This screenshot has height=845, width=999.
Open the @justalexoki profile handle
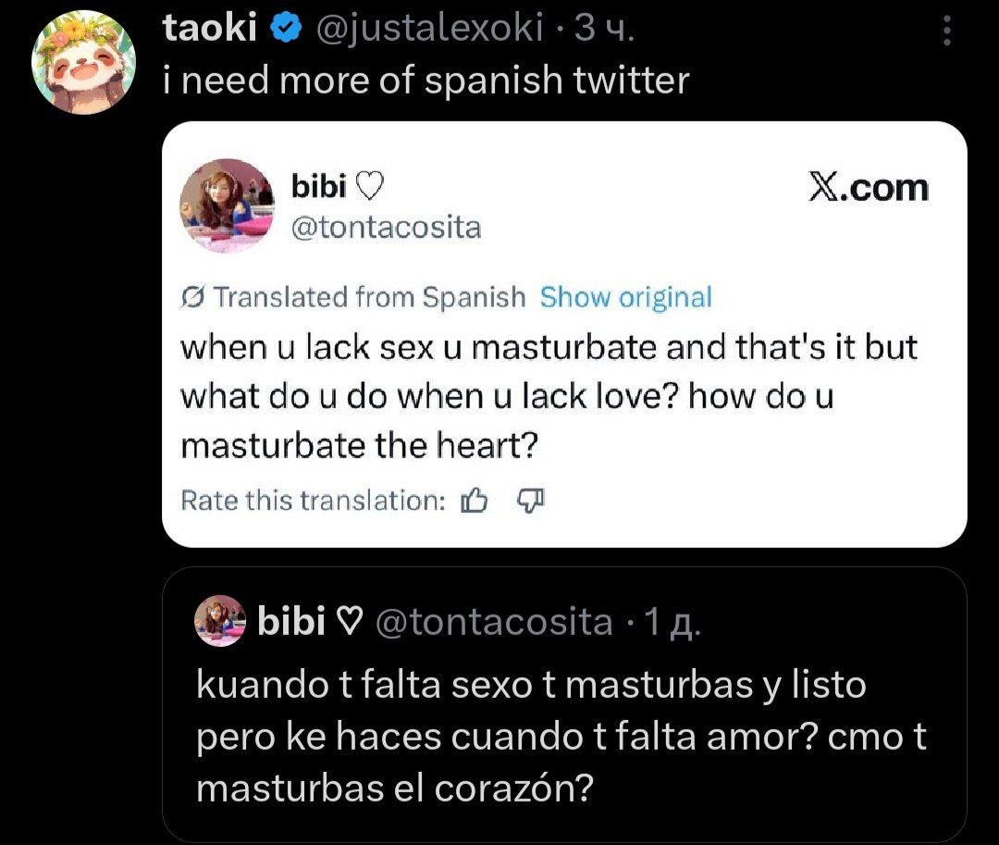pos(429,31)
